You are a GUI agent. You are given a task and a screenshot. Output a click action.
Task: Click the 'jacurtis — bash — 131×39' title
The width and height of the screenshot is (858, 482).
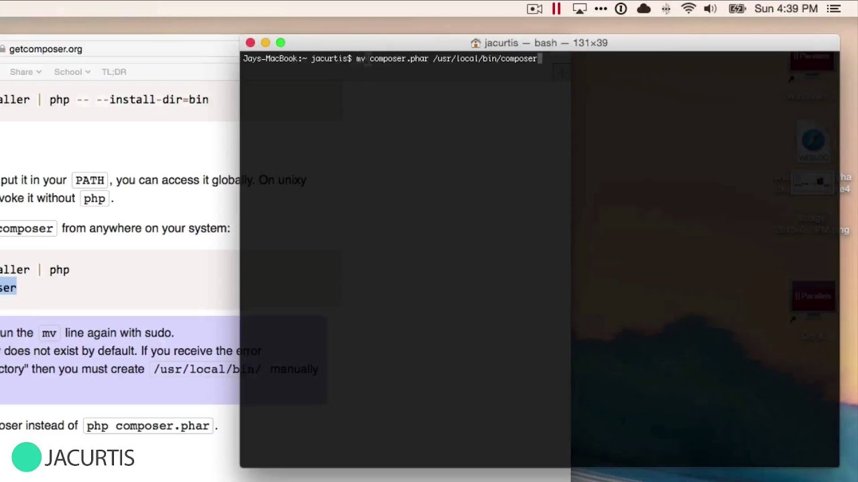[546, 43]
